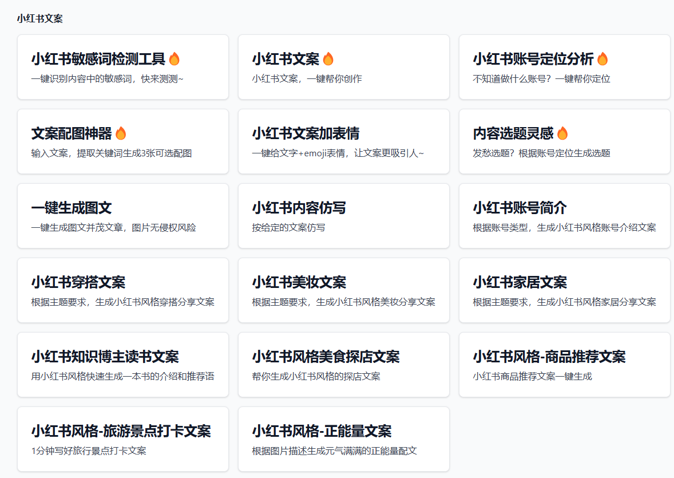
Task: Open the 小红书风格-正能量文案 card
Action: point(343,439)
